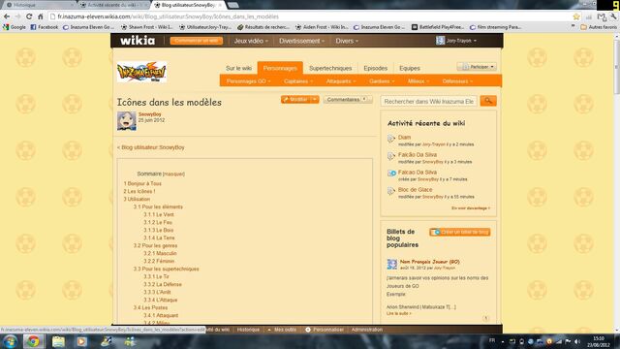Click icon beside Falcão Da Silva entry
This screenshot has width=620, height=349.
point(391,156)
